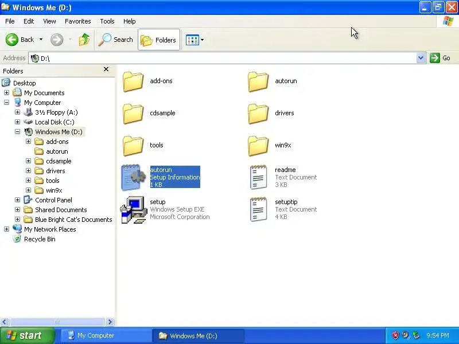
Task: Select the setup Windows Setup EXE icon
Action: [134, 210]
